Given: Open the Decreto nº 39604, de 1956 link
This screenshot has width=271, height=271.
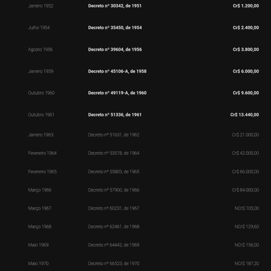Looking at the screenshot, I should (115, 50).
